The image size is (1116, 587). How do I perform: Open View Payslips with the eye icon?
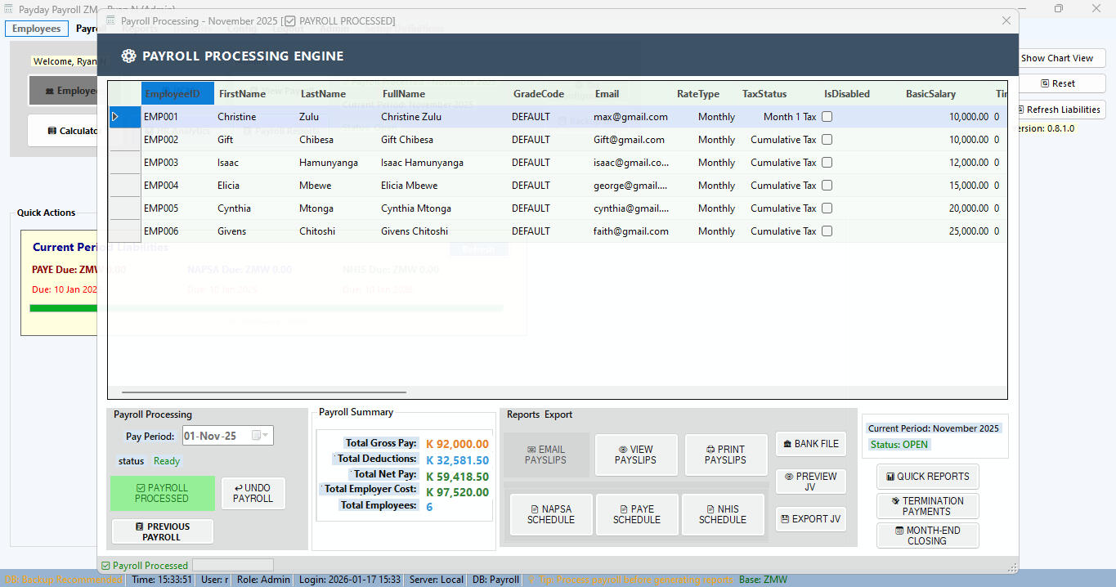pyautogui.click(x=636, y=455)
